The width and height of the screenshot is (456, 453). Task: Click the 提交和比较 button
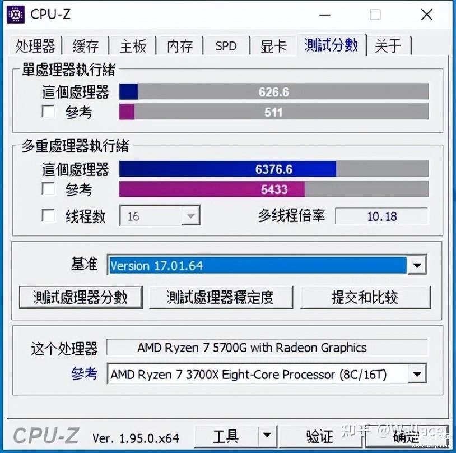[x=365, y=297]
